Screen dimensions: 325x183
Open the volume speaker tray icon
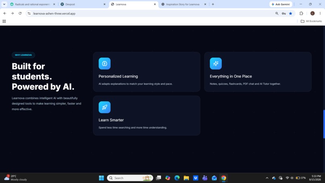click(x=292, y=178)
